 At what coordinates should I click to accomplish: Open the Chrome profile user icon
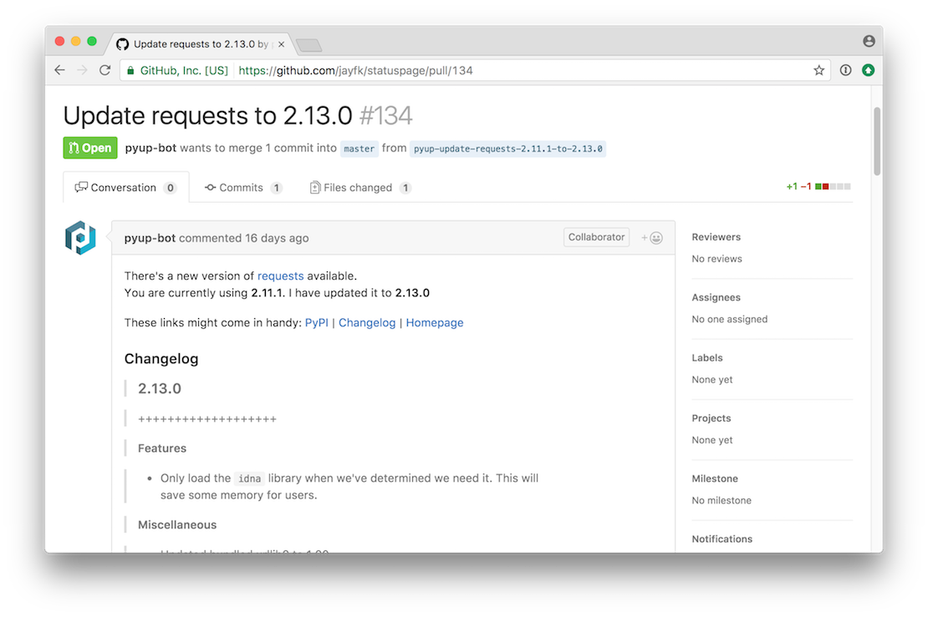pos(869,41)
